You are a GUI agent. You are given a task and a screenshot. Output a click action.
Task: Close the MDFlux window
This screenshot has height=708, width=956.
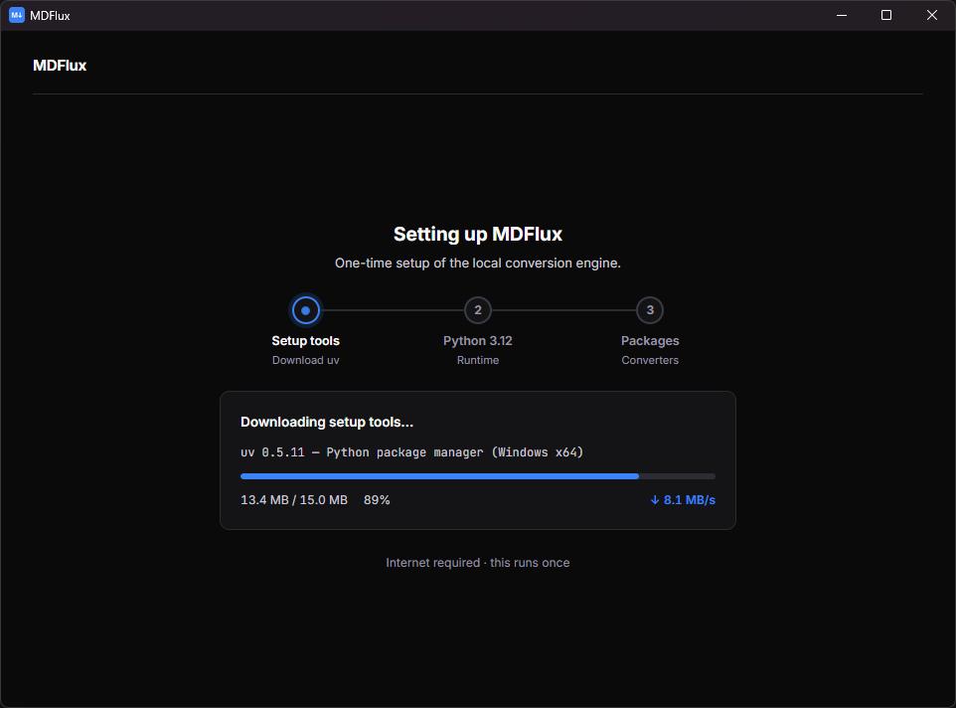pyautogui.click(x=932, y=15)
